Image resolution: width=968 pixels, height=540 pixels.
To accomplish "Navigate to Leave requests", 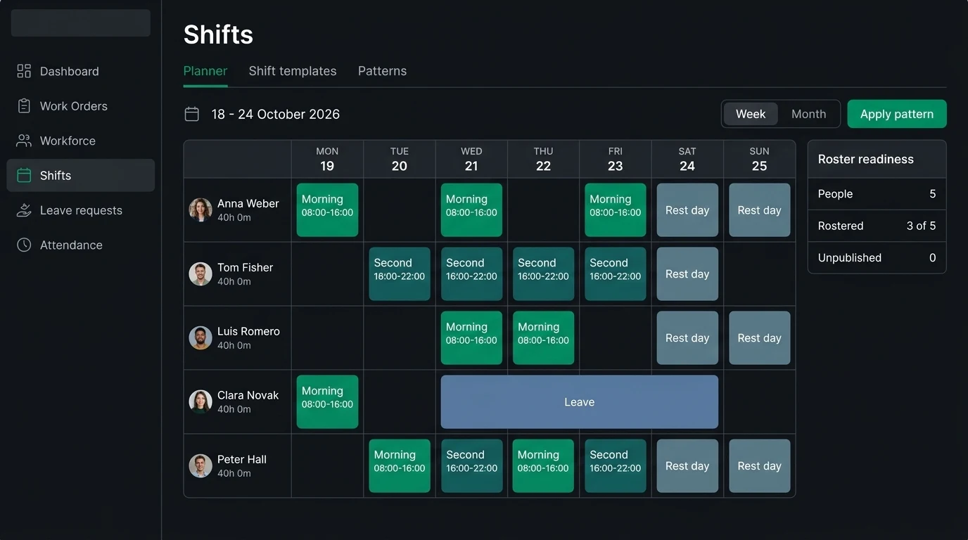I will pyautogui.click(x=80, y=210).
